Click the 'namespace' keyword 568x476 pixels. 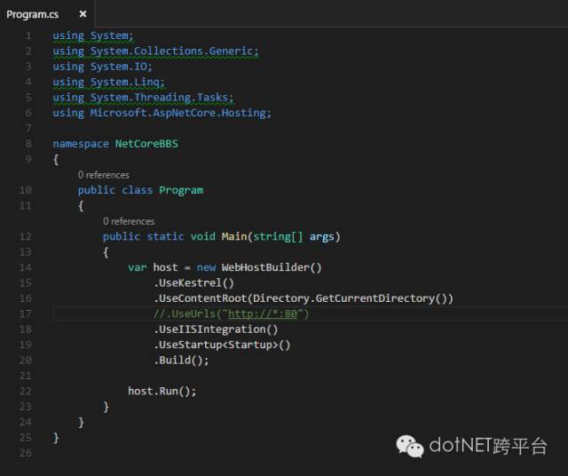click(81, 144)
